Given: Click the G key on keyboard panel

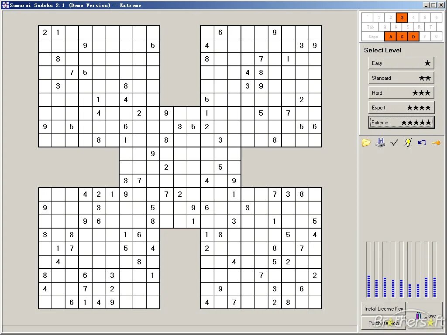Looking at the screenshot, I should click(436, 37).
